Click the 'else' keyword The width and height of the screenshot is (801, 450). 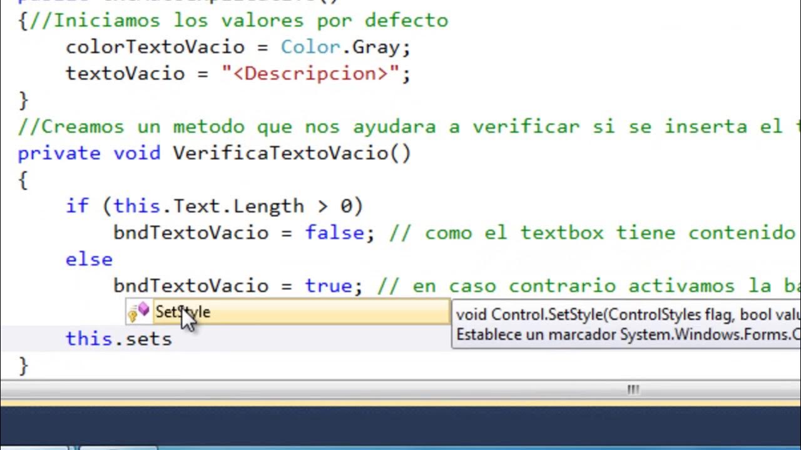coord(89,259)
